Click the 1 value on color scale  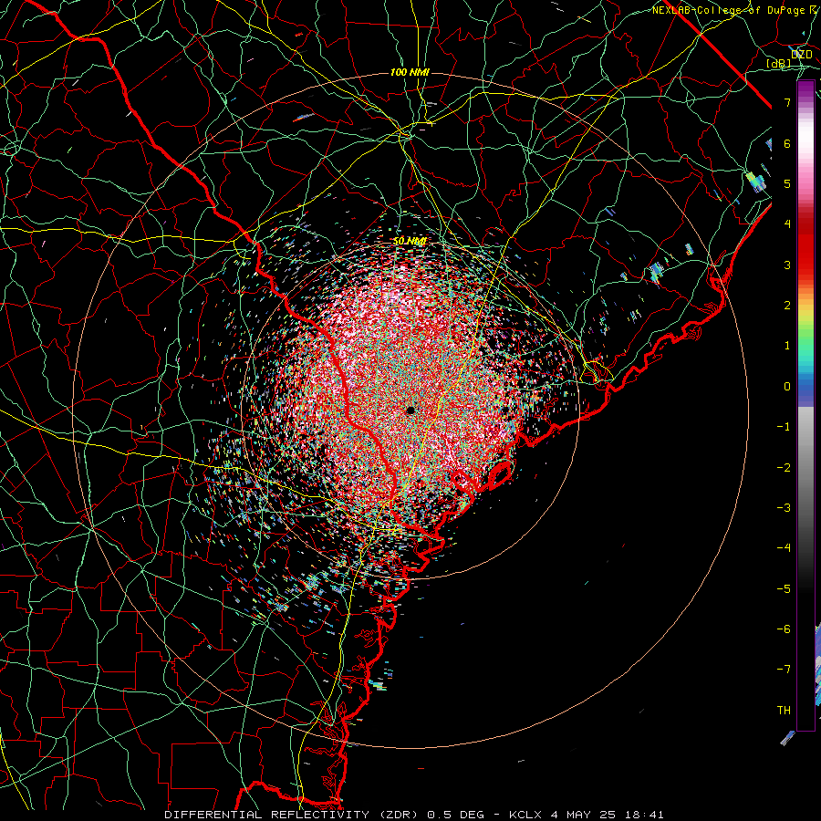(x=787, y=346)
